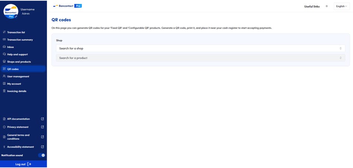
Task: Open the Search for a shop dropdown
Action: point(200,48)
